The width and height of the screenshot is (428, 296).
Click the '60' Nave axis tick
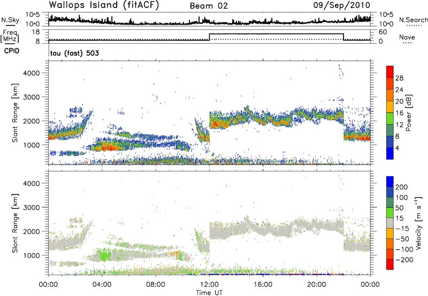(383, 32)
